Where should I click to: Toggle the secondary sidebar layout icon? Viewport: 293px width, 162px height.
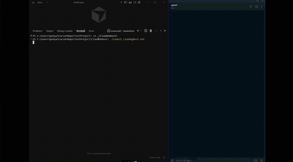click(x=134, y=3)
